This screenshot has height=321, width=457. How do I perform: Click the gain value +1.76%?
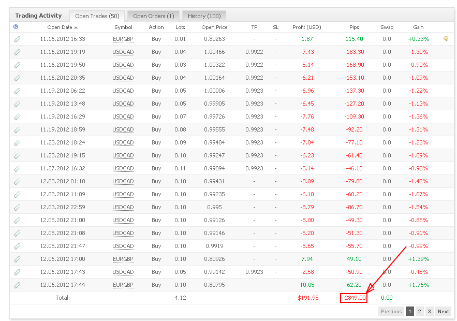pos(419,285)
